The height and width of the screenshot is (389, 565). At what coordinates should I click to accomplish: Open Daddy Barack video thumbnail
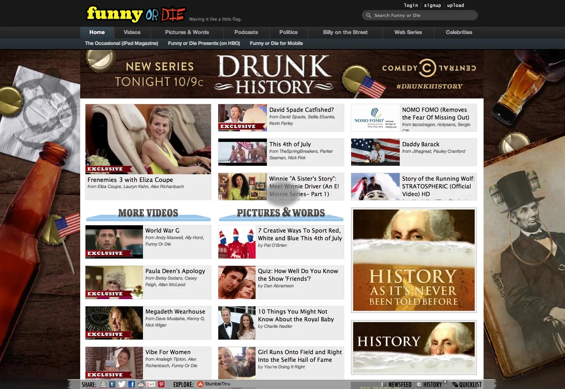click(x=375, y=152)
